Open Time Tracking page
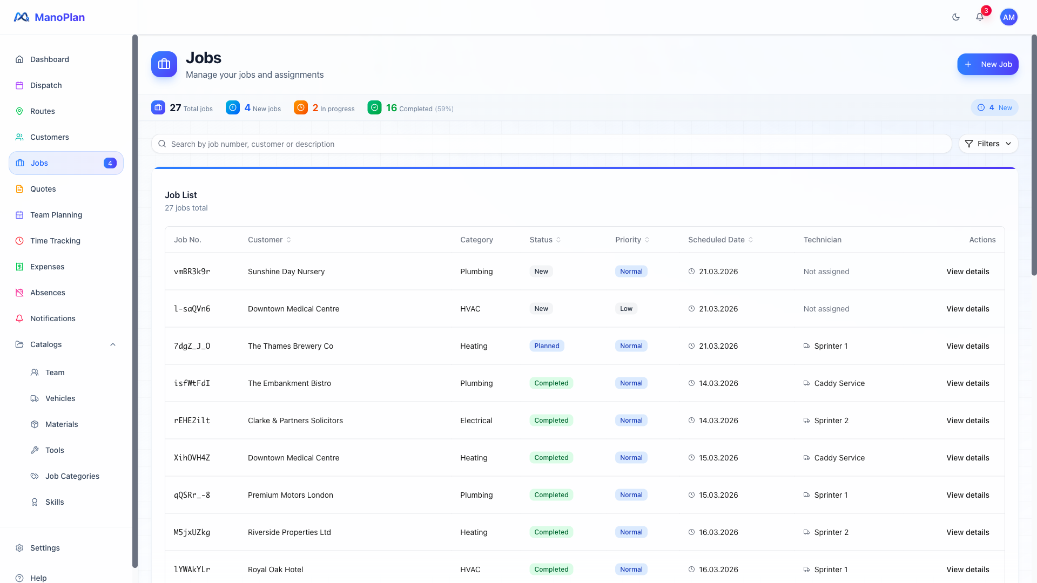Screen dimensions: 1037x583 [x=55, y=241]
